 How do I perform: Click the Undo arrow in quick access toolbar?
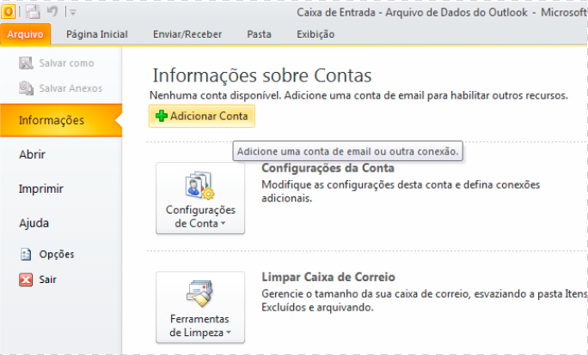52,12
